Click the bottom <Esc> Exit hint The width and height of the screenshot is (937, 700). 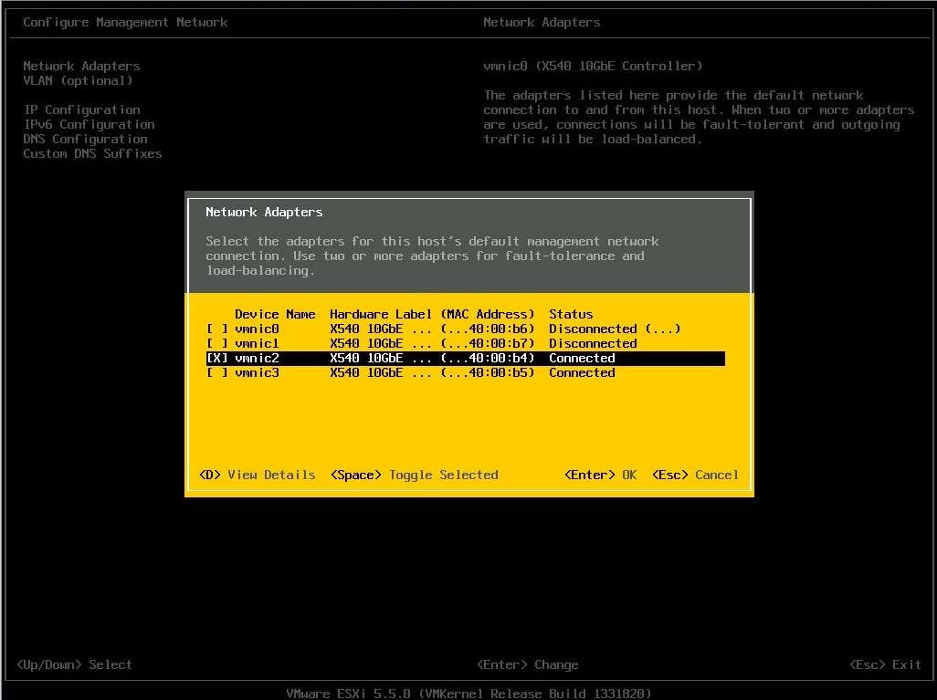886,664
